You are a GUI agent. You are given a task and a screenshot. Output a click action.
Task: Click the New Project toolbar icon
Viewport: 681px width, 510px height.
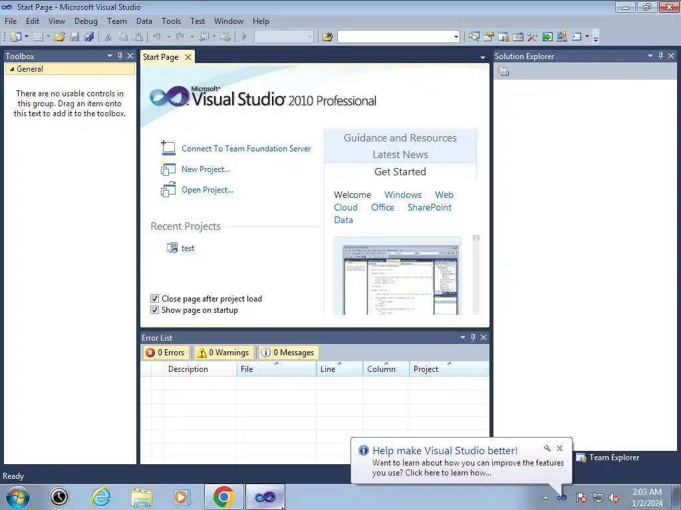[16, 37]
